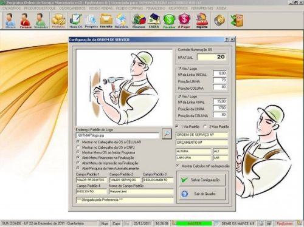The height and width of the screenshot is (227, 304).
Task: Open the OS/ORÇAMENTOS menu
Action: [72, 8]
